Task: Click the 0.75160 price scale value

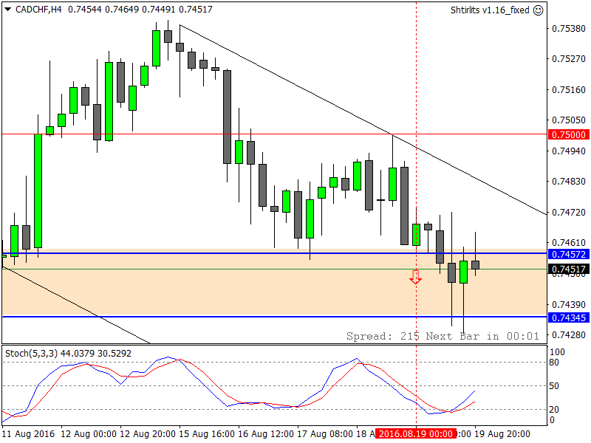Action: click(568, 89)
